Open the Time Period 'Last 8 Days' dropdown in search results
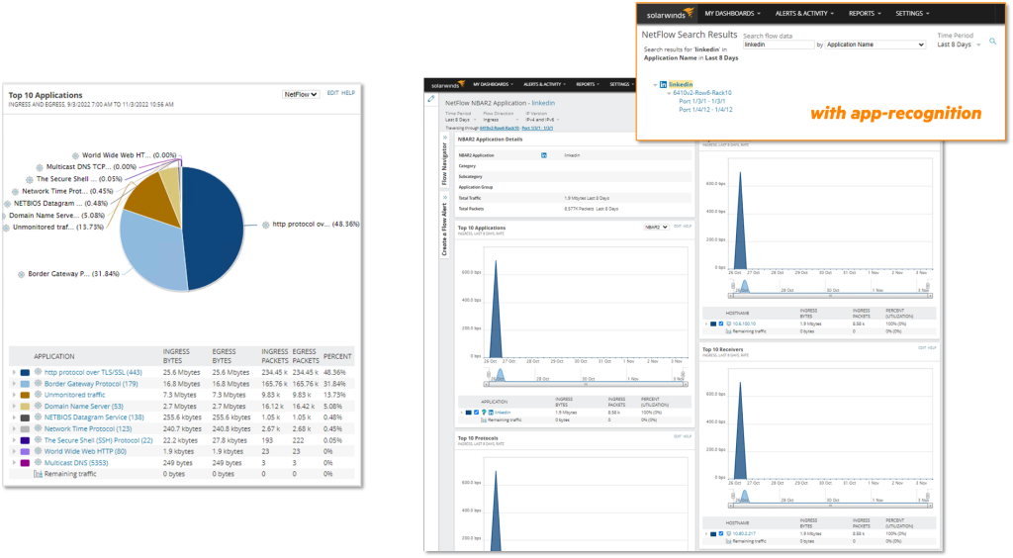 (960, 45)
